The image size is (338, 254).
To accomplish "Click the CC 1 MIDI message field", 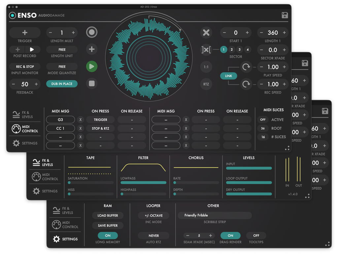I will [x=60, y=128].
